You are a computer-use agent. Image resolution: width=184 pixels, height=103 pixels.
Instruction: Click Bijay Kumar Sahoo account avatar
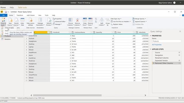coord(175,3)
